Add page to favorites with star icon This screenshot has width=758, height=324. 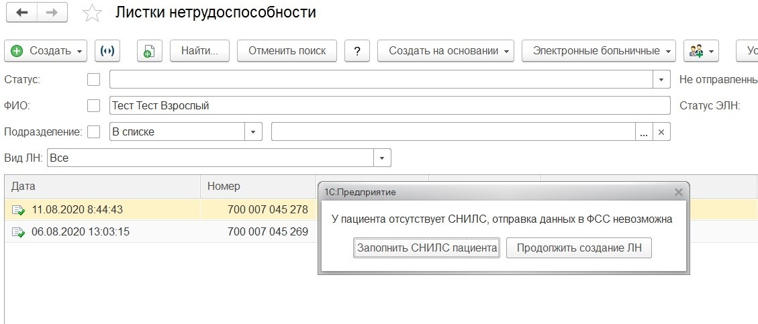[x=92, y=13]
